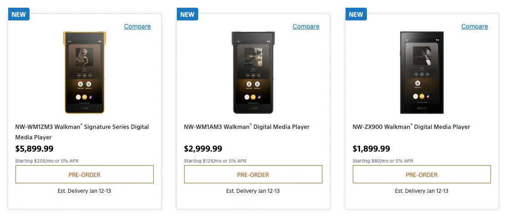
Task: Pre-order the $5,899.99 Signature Series Walkman
Action: 85,174
